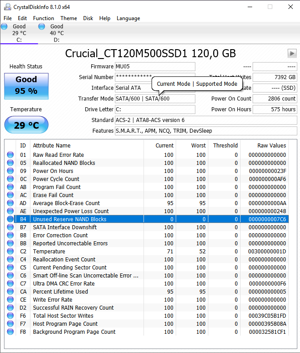Click the Total Host Writes value 7392 GB
This screenshot has width=300, height=353.
[275, 77]
